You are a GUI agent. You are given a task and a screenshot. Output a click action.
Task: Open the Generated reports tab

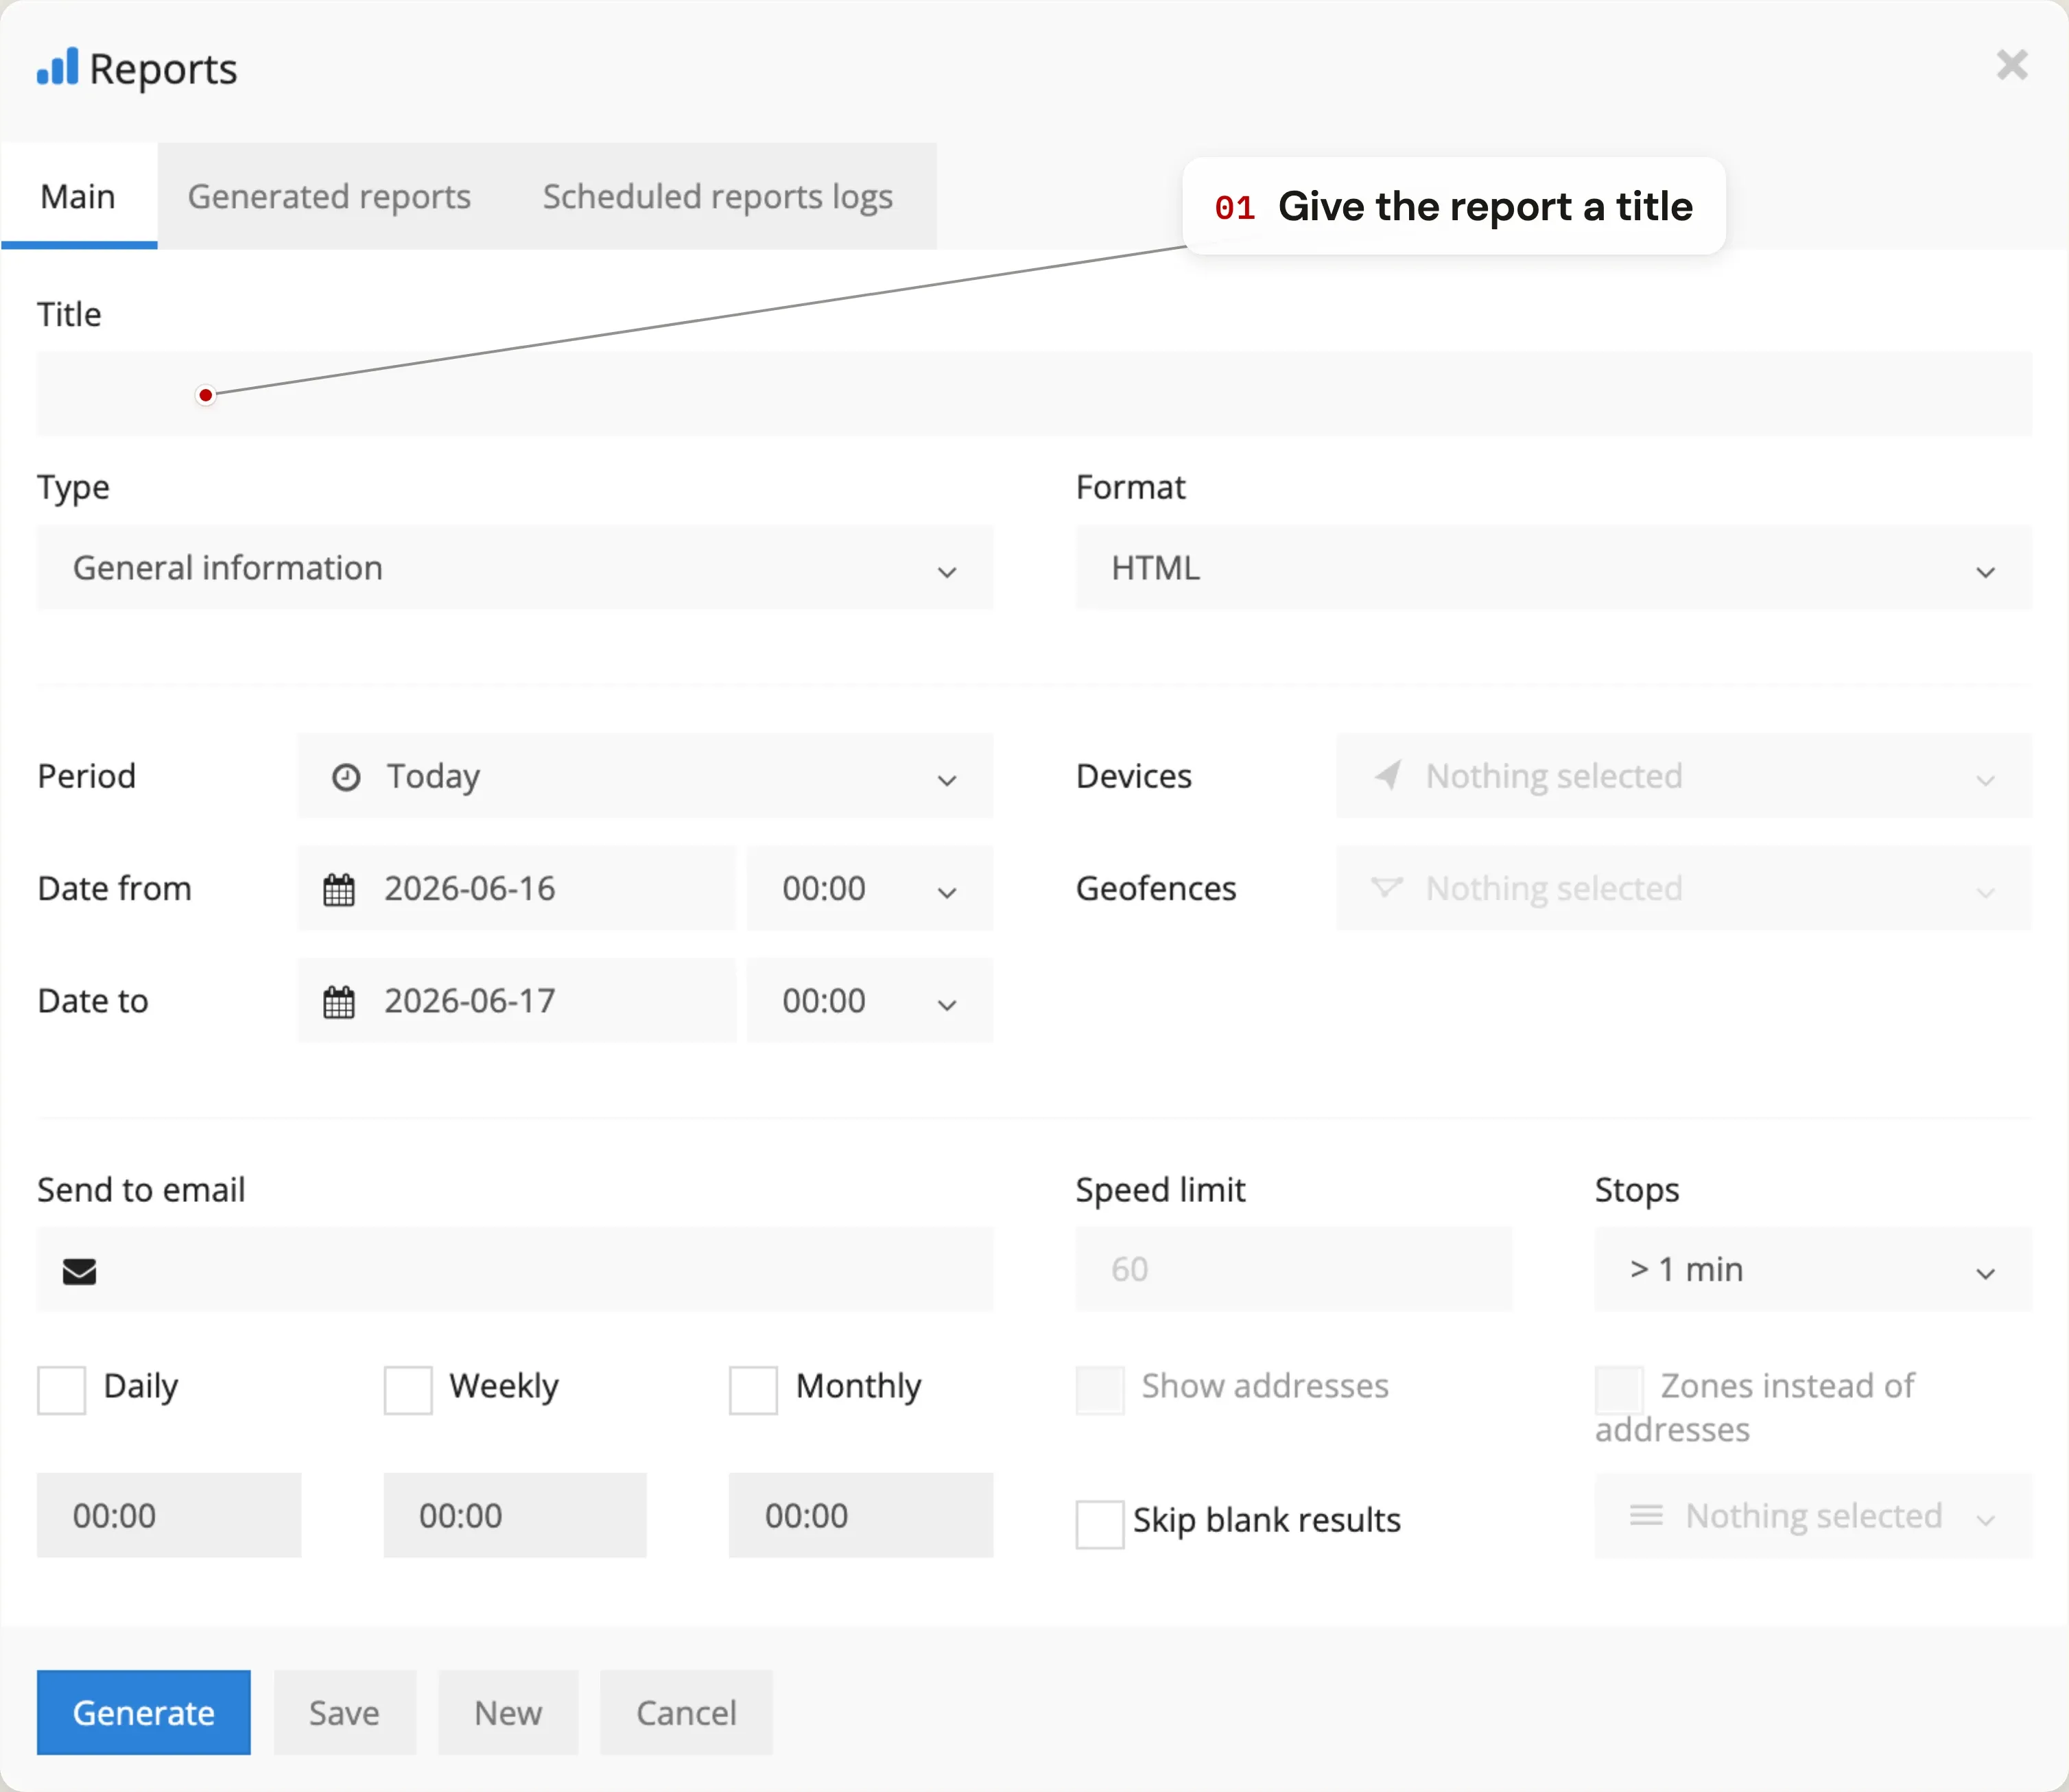point(329,196)
